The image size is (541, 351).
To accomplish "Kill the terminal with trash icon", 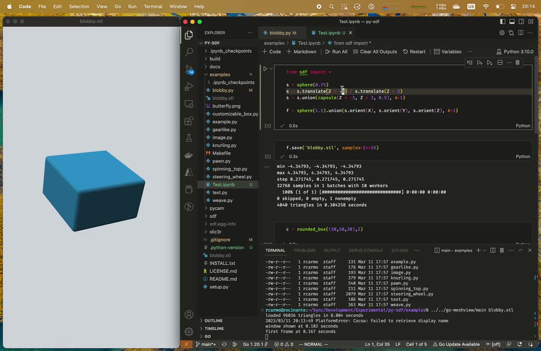I will point(501,251).
